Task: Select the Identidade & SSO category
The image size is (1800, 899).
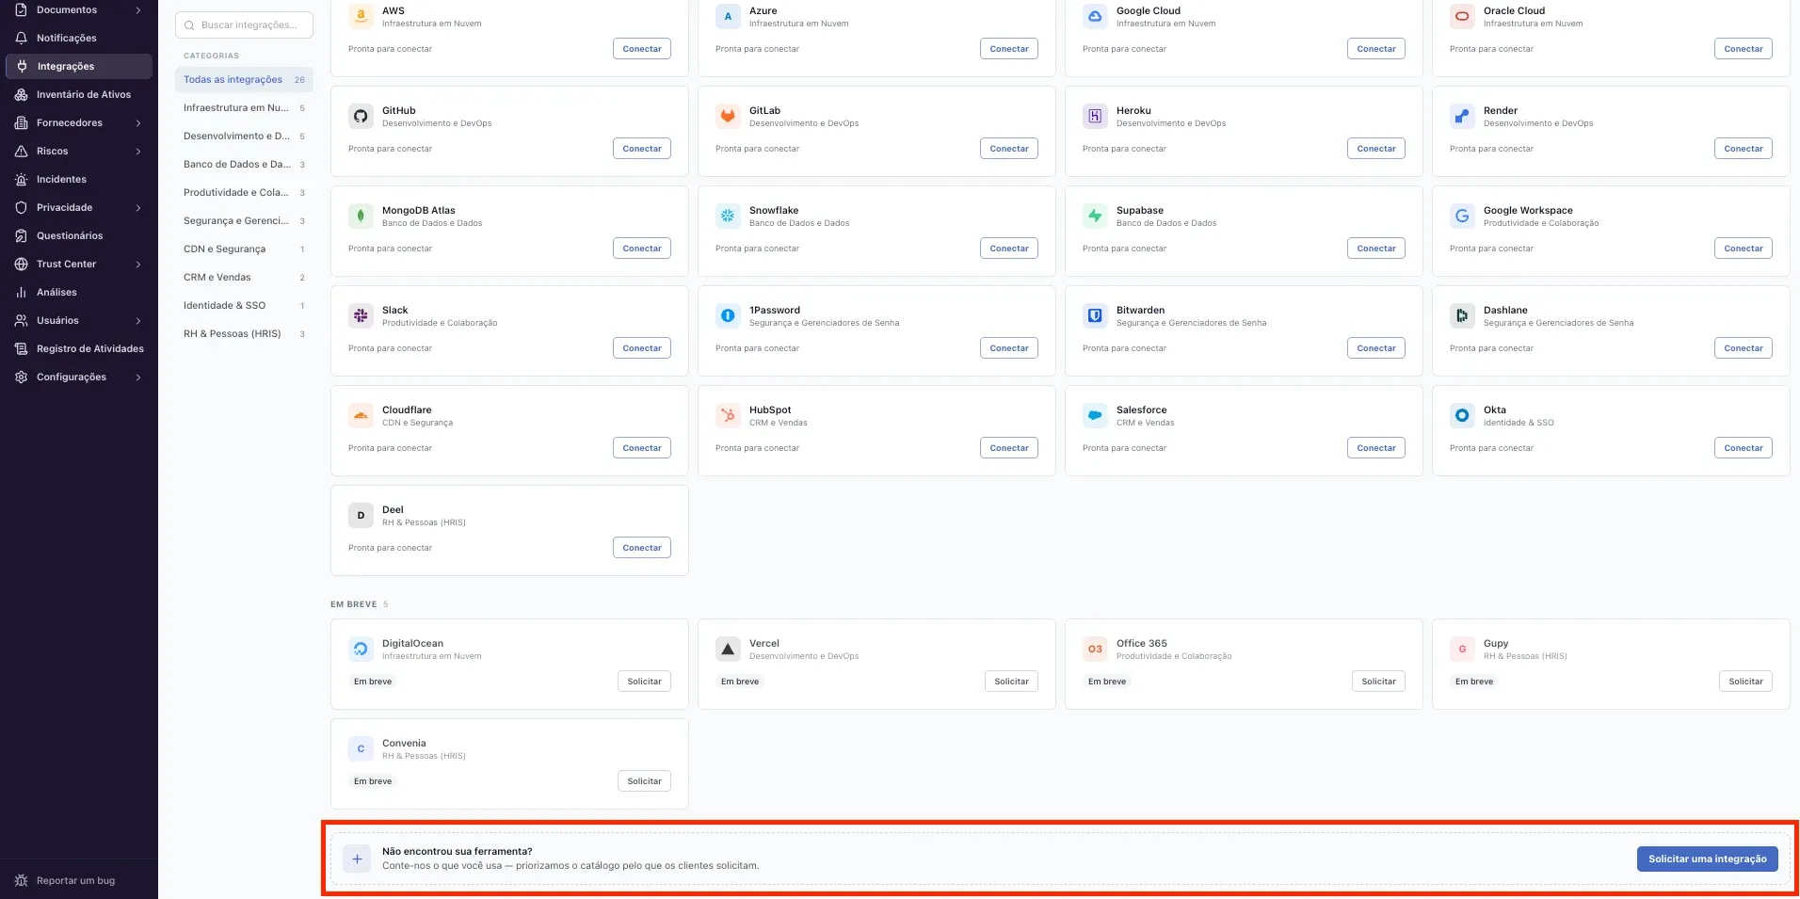Action: coord(244,306)
